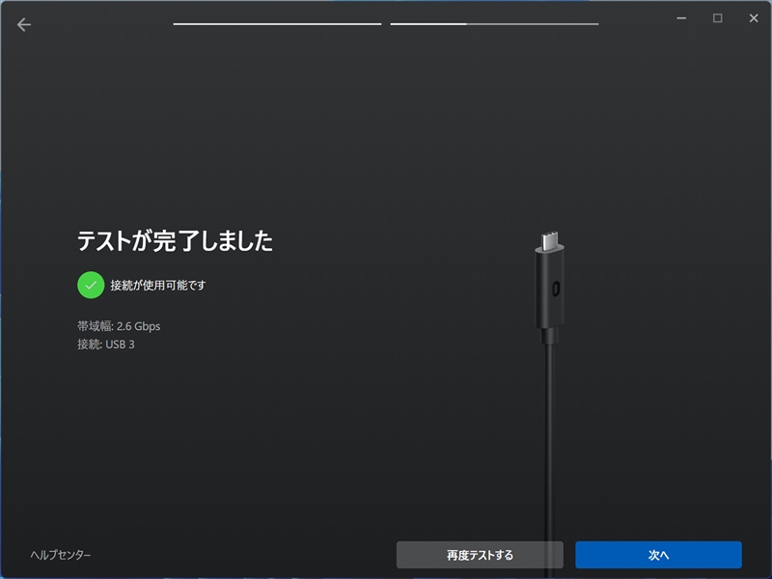
Task: Click the green checkmark status icon
Action: click(x=91, y=285)
